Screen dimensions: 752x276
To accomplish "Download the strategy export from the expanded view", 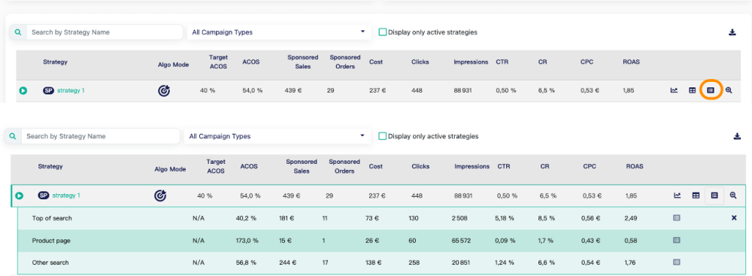I will [x=737, y=136].
